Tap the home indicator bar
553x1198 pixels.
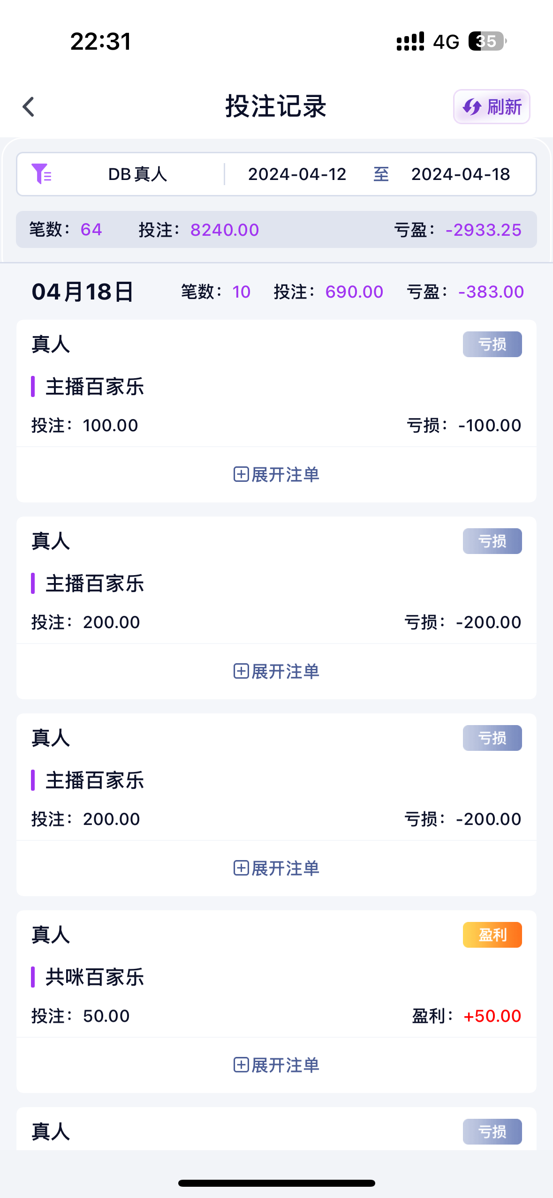pos(276,1183)
